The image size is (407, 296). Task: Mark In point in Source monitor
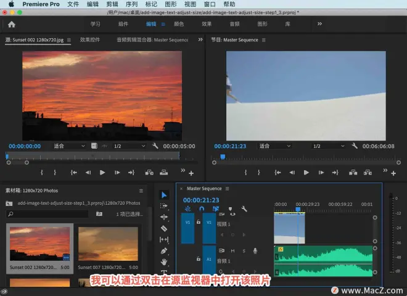[42, 173]
